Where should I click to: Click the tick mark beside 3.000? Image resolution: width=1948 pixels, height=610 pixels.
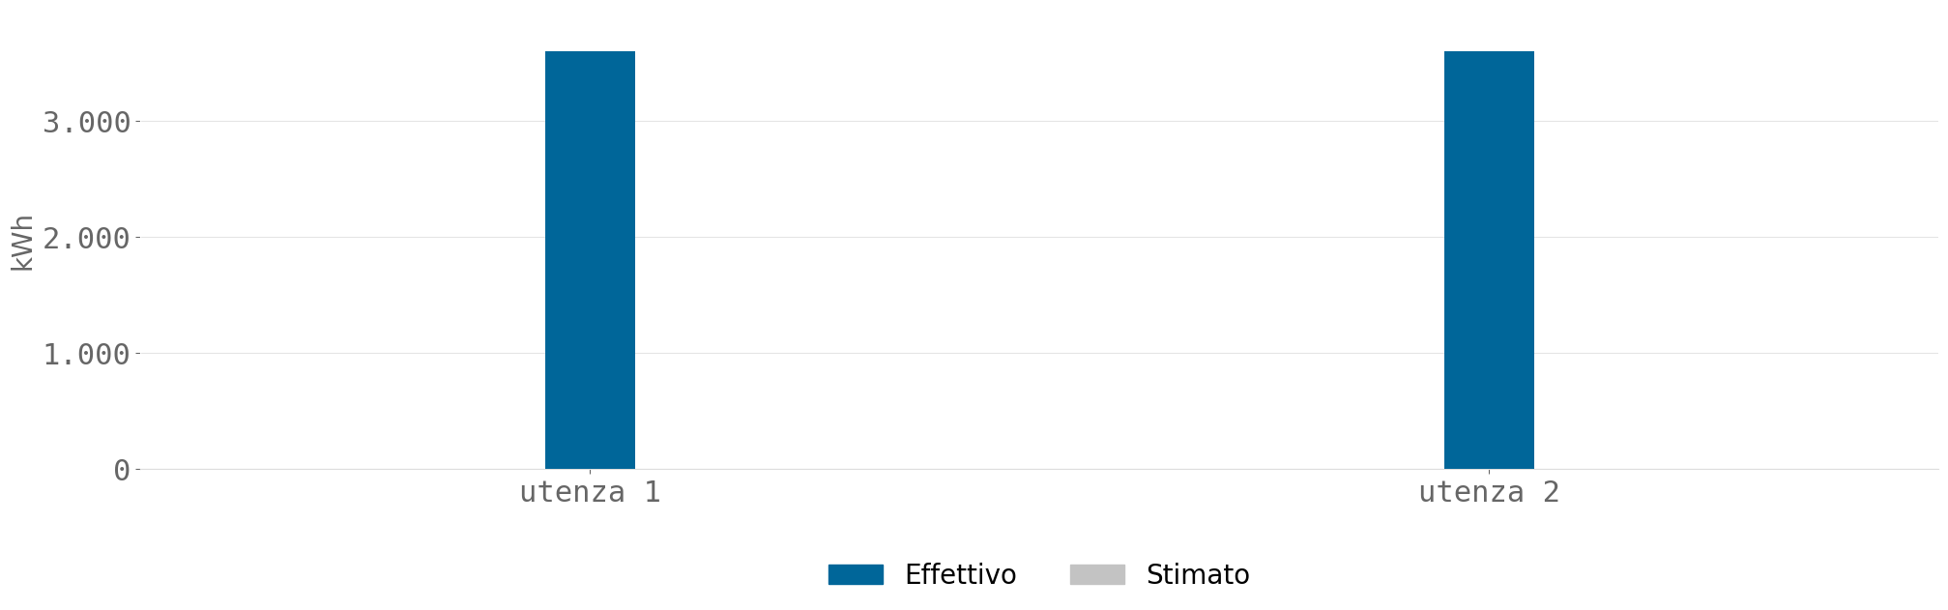point(137,121)
